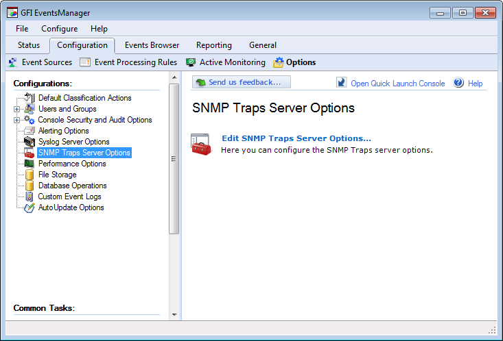Click the left panel vertical scrollbar thumb
This screenshot has width=503, height=341.
click(x=174, y=159)
